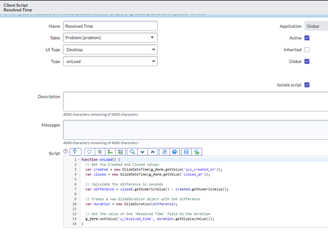Click the 'function onLoad() {' line
The height and width of the screenshot is (232, 328).
(x=101, y=160)
